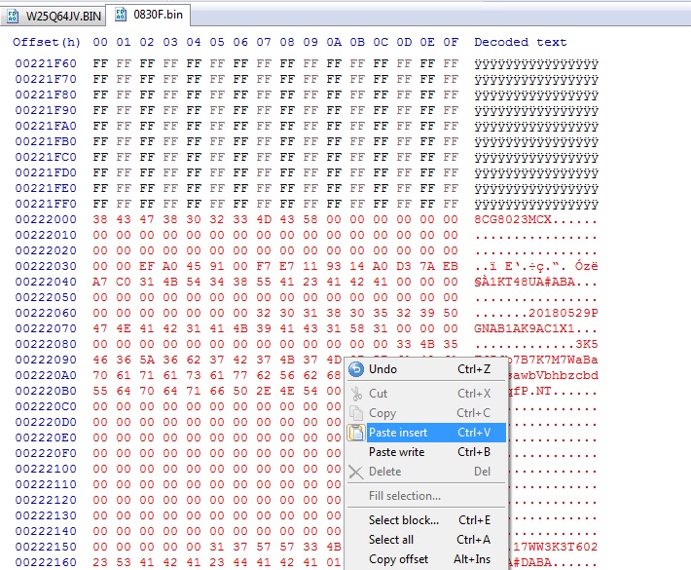Viewport: 691px width, 570px height.
Task: Click offset 00222030 row label
Action: point(46,266)
